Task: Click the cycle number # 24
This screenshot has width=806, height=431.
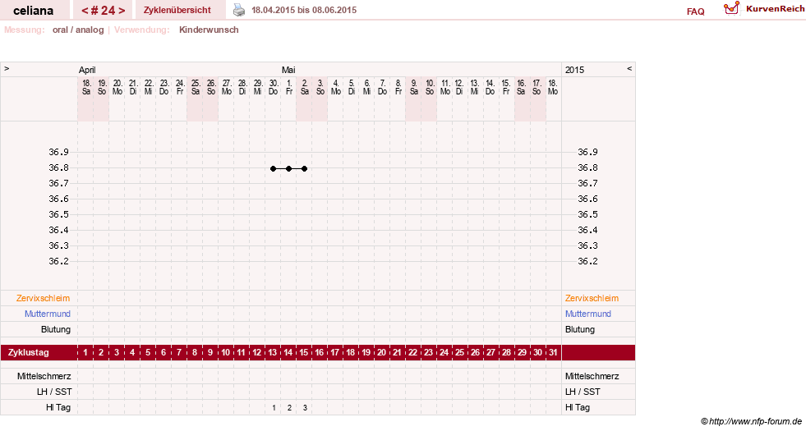Action: (104, 11)
